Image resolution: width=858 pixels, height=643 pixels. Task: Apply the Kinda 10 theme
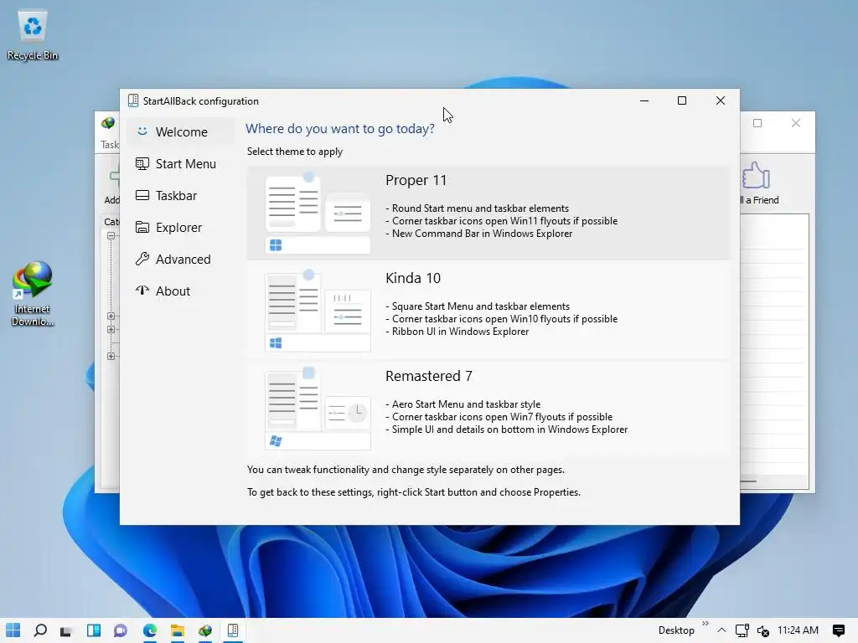(488, 310)
